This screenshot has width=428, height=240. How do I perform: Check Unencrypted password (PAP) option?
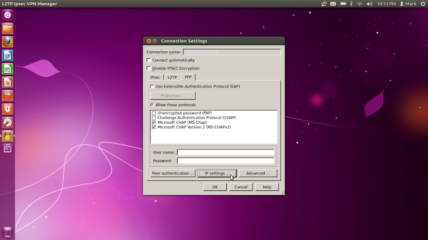[154, 113]
